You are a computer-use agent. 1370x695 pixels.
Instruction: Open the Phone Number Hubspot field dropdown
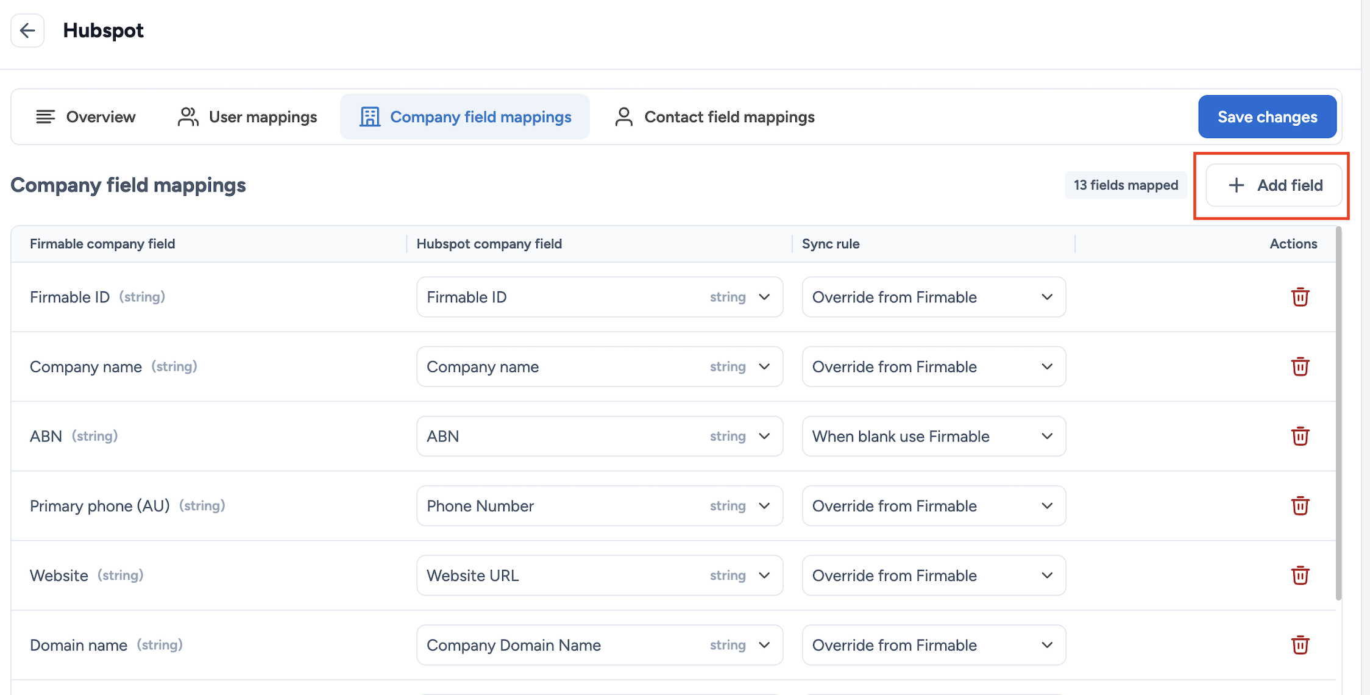coord(600,505)
